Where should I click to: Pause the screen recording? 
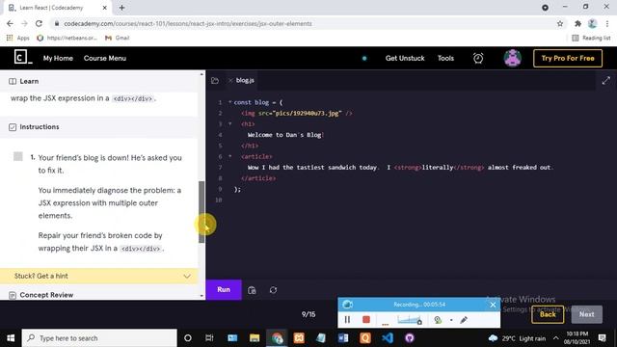coord(347,319)
